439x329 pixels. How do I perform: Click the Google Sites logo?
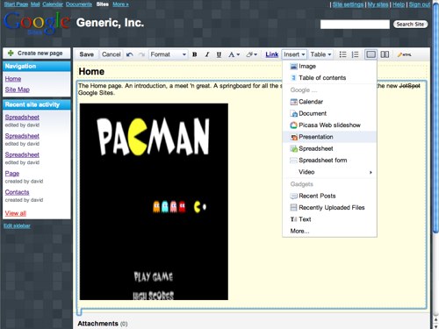(37, 23)
